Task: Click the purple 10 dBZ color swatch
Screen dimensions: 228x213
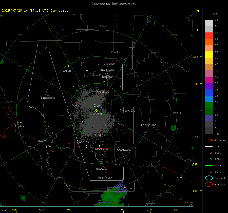Action: tap(209, 118)
